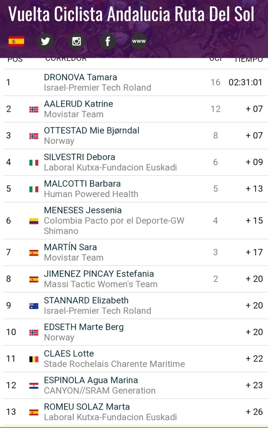Viewport: 268px width, 428px height.
Task: Open rider ROMEU SOLAZ Marta's profile
Action: point(87,407)
